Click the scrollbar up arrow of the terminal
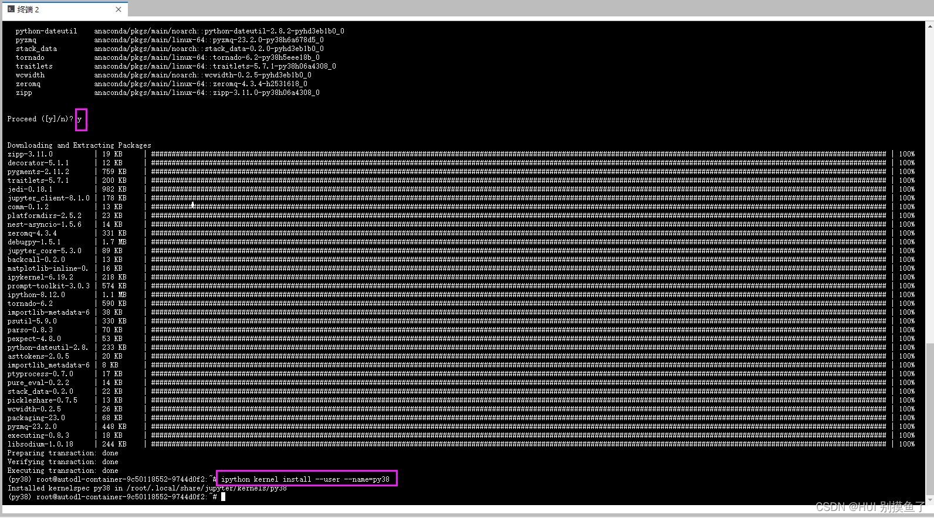 coord(929,25)
